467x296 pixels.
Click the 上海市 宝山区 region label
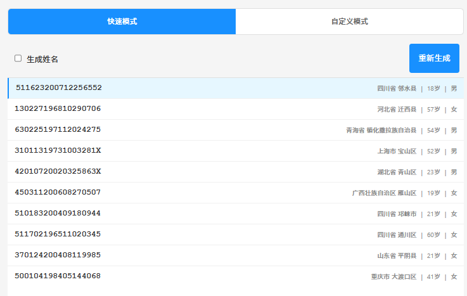[397, 151]
